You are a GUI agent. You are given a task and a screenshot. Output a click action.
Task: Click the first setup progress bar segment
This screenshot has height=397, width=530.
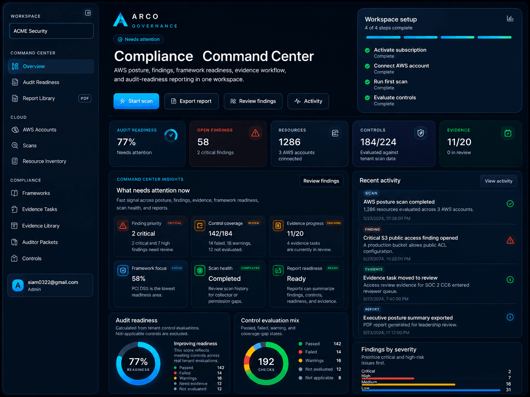coord(383,37)
